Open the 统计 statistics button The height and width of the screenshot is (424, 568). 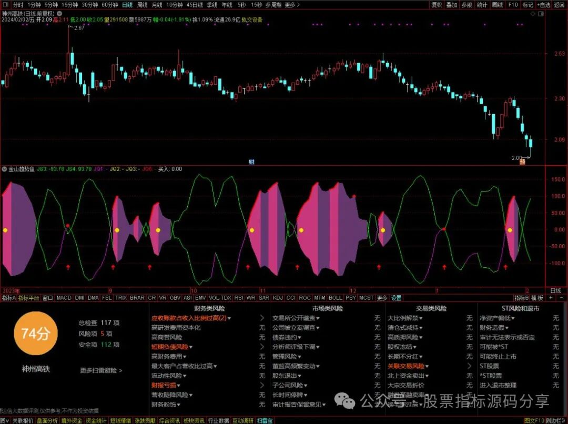click(482, 5)
